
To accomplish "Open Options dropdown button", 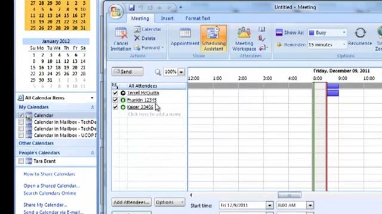I will tap(170, 202).
